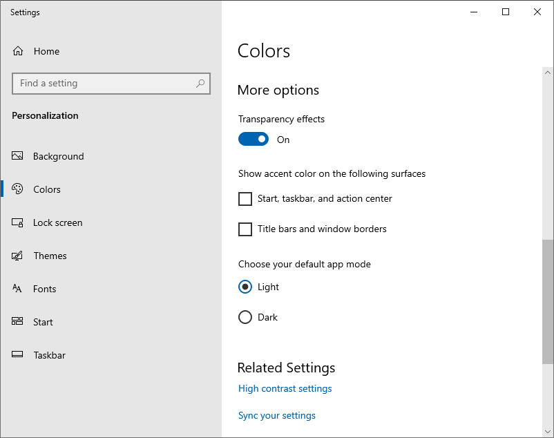The width and height of the screenshot is (554, 438).
Task: Focus the Find a setting search box
Action: 111,84
